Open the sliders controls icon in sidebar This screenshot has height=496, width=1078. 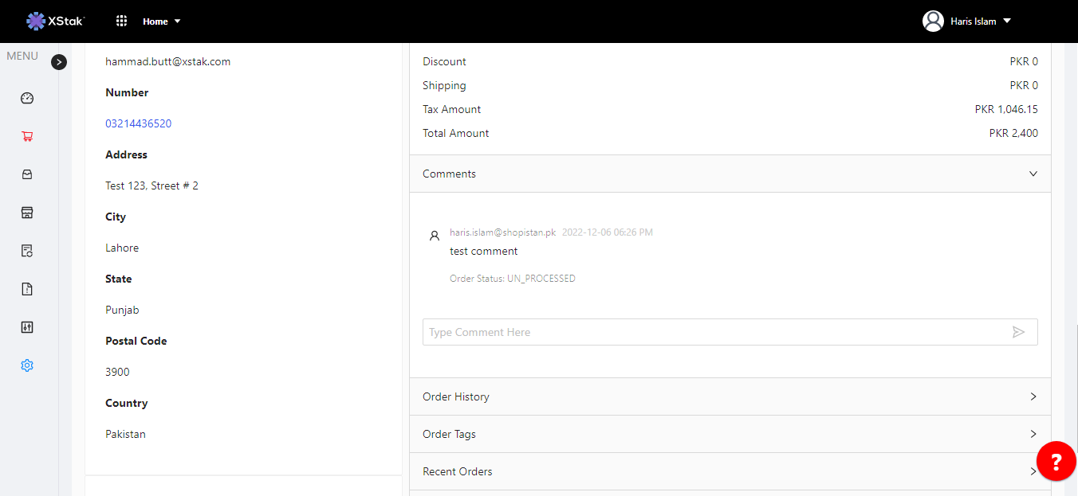click(x=27, y=327)
